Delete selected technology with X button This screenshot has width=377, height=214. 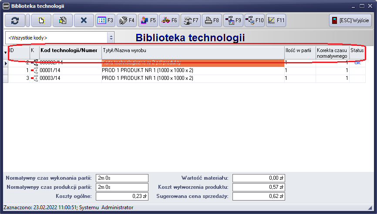(x=84, y=20)
